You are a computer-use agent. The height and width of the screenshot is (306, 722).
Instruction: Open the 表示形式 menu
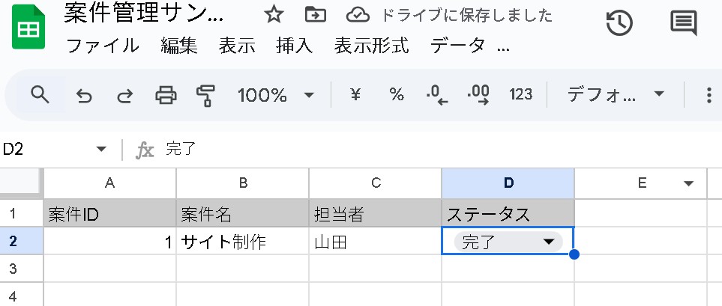coord(371,46)
